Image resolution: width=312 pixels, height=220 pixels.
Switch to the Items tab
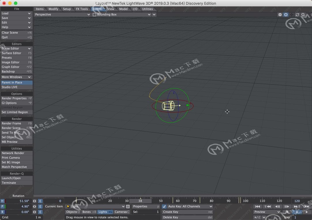(x=40, y=9)
